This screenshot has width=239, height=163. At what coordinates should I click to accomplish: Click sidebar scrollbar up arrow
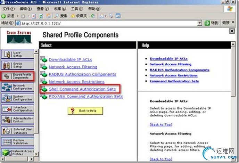(36, 51)
